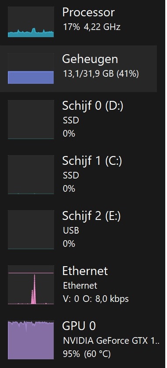The image size is (167, 368).
Task: Click the Ethernet heading label
Action: (x=85, y=271)
